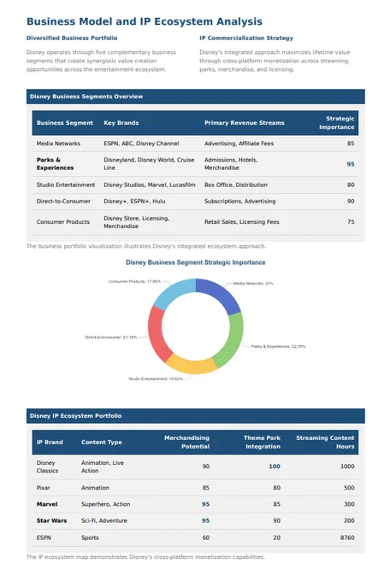
Task: Click the chart label "Studio Entertainment: 18.82%"
Action: (x=156, y=379)
